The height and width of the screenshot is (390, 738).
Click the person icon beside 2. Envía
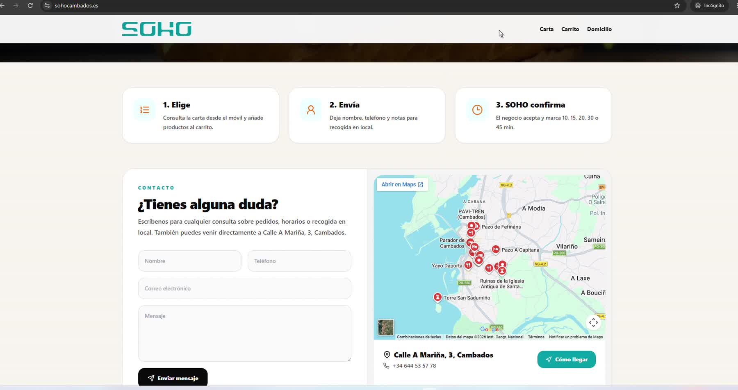click(x=311, y=110)
